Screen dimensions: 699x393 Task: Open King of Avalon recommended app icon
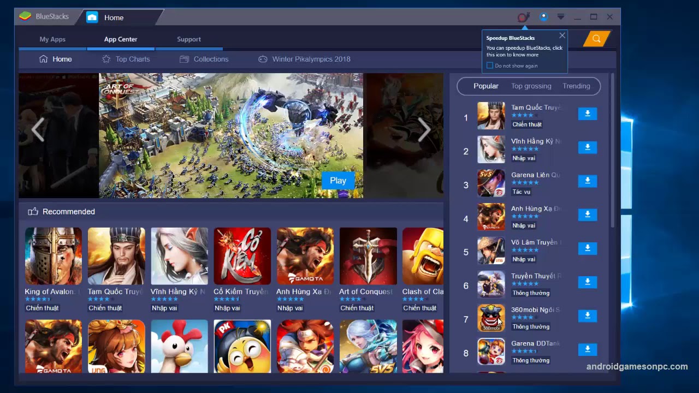click(54, 256)
